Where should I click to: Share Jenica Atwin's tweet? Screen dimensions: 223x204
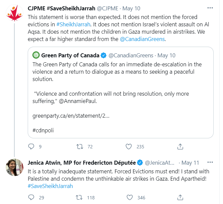point(180,197)
